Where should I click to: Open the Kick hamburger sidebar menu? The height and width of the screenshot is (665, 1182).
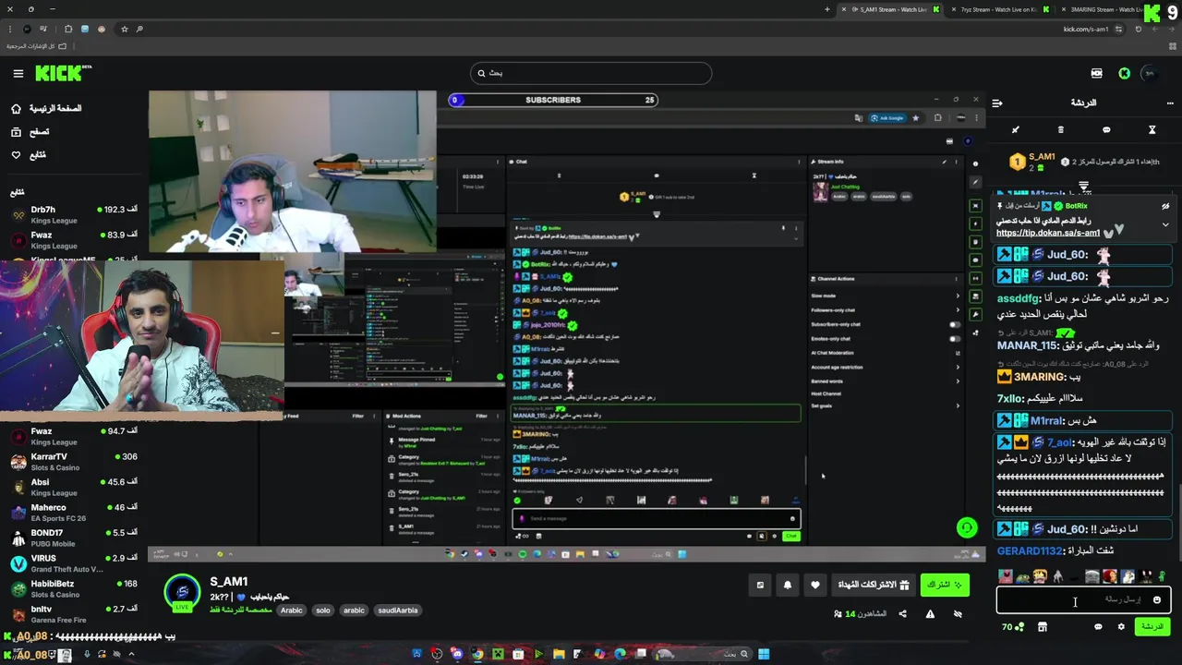[18, 73]
